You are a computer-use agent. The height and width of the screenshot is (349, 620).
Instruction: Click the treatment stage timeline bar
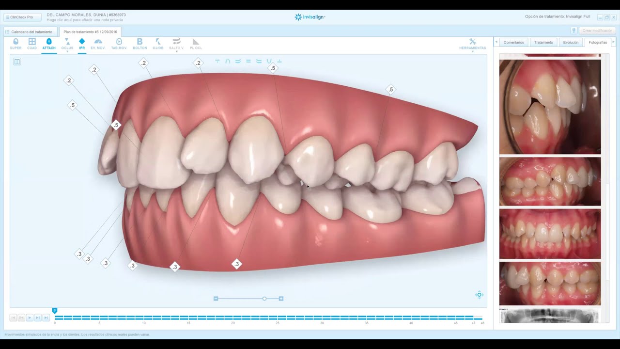(269, 317)
